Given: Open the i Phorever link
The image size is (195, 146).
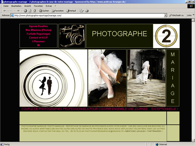Looking at the screenshot, I should point(38,41).
